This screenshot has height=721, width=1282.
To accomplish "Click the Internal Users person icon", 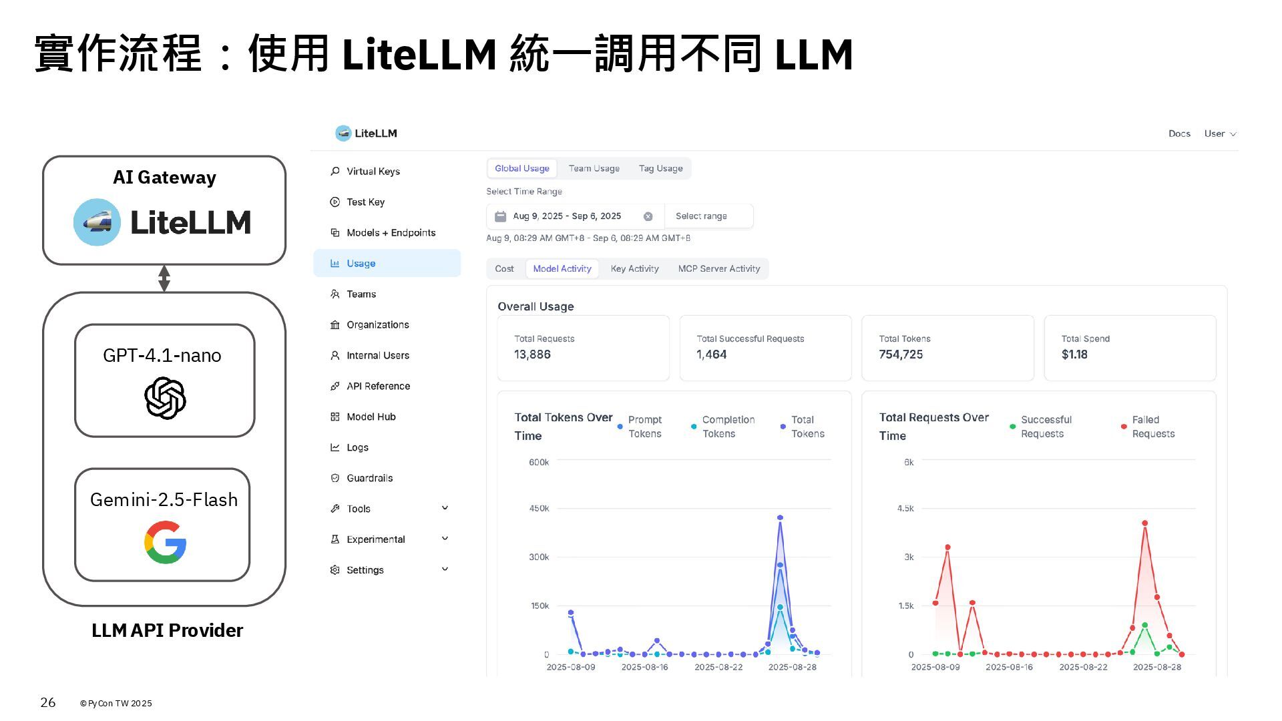I will click(x=335, y=356).
